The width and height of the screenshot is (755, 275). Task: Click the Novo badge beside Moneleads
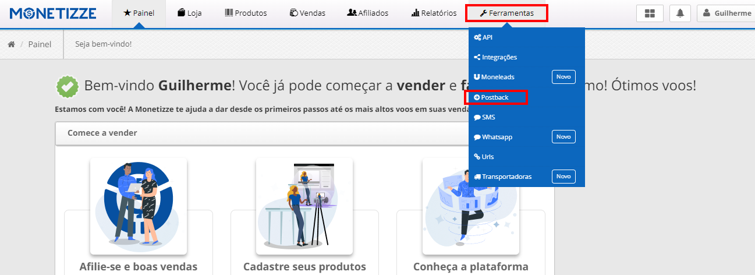click(563, 77)
